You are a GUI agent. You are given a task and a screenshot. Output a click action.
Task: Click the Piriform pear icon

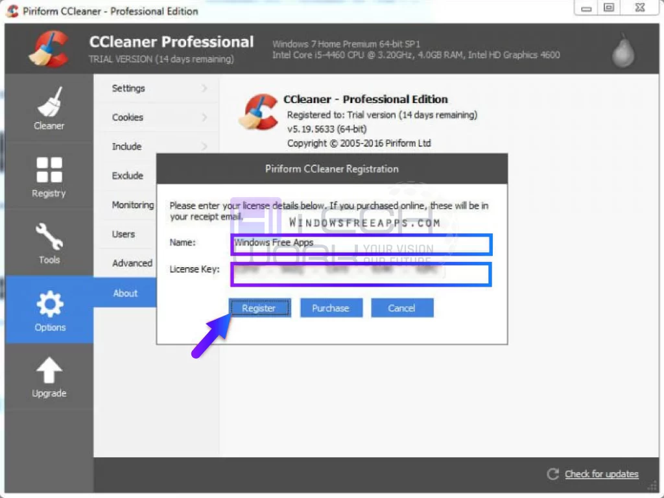(x=623, y=50)
